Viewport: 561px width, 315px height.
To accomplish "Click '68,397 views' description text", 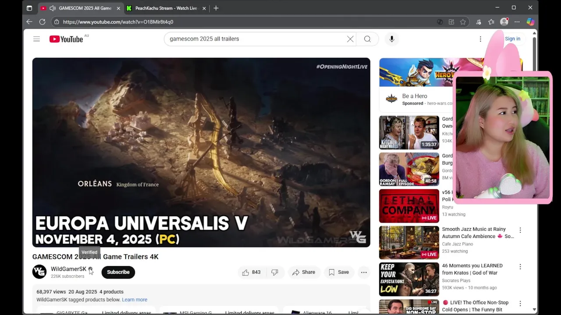I will tap(51, 292).
